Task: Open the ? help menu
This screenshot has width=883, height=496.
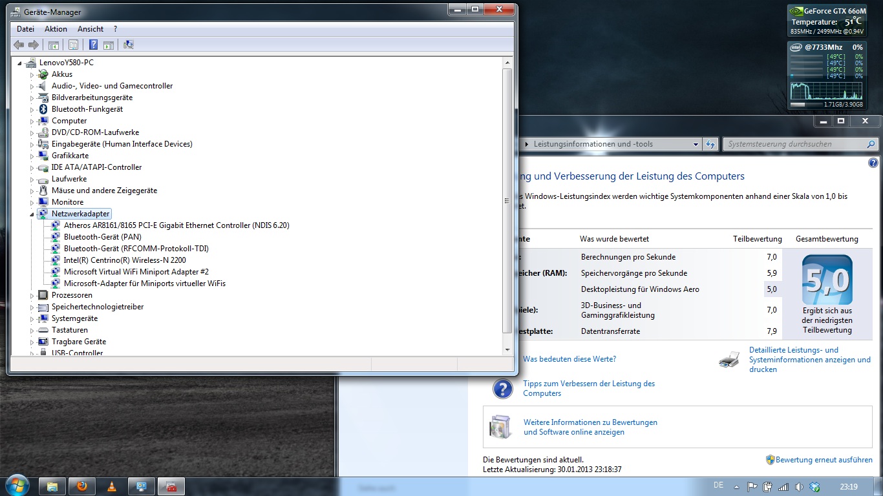Action: coord(115,29)
